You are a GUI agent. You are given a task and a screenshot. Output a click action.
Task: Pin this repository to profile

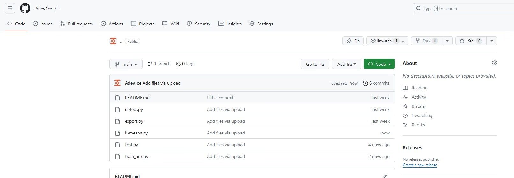pos(353,41)
